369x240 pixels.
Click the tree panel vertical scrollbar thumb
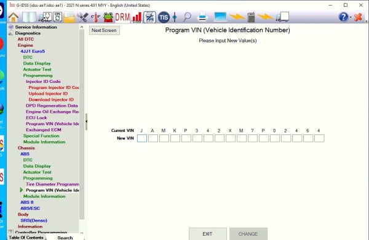[x=82, y=125]
